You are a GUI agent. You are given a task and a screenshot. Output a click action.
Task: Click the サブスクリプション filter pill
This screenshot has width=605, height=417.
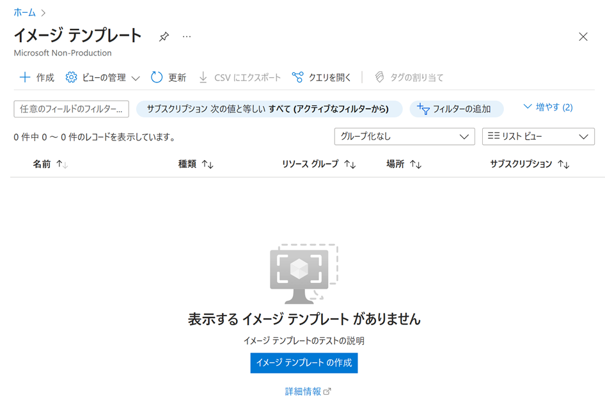[x=269, y=109]
